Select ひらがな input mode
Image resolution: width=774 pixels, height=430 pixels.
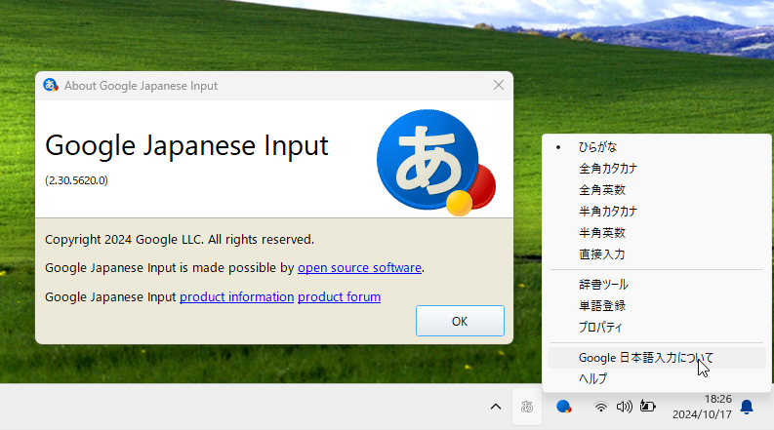(x=657, y=147)
